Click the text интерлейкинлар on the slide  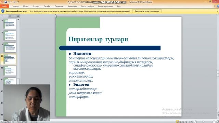82,89
